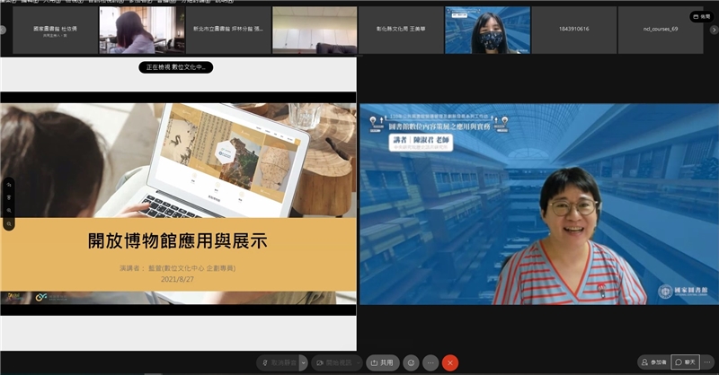This screenshot has width=719, height=375.
Task: Click the 正在檢視 viewing banner
Action: [175, 67]
